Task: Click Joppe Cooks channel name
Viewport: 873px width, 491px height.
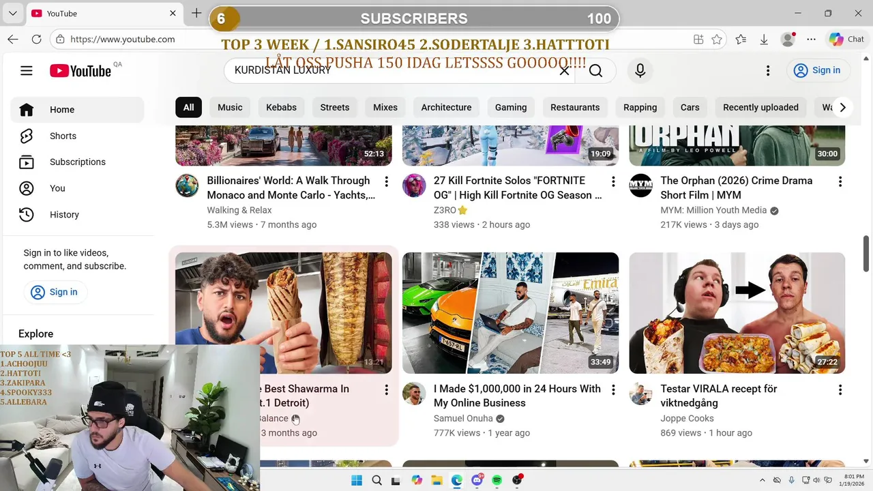Action: 687,419
